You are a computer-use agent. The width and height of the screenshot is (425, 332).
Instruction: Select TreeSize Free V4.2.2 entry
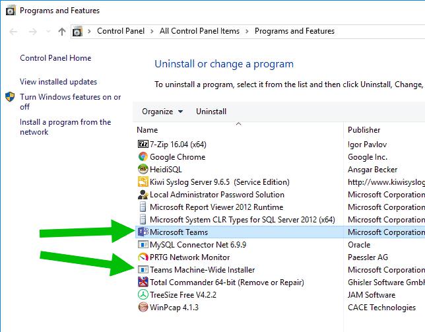point(183,295)
